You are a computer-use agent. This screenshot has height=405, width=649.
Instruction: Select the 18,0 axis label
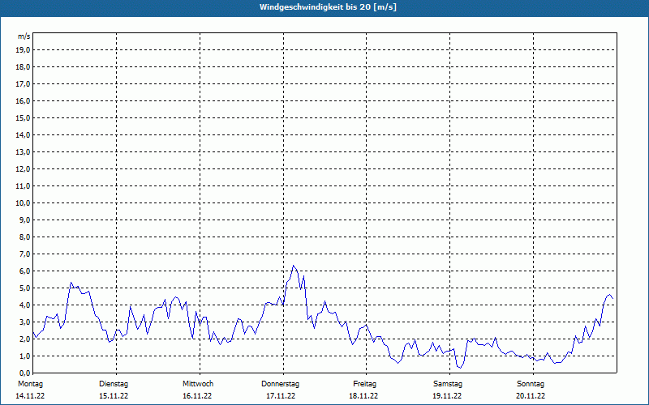pyautogui.click(x=23, y=67)
